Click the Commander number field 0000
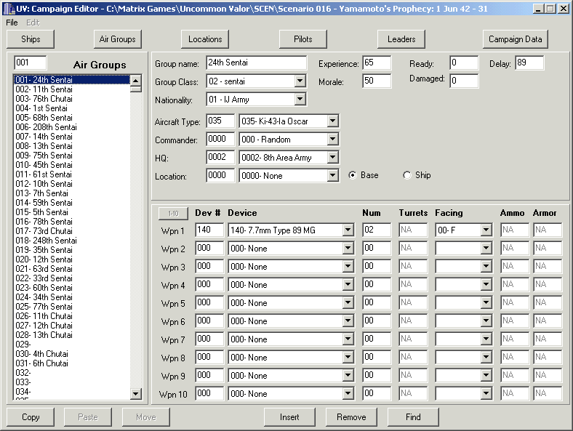Screen dimensions: 573x431 (220, 139)
